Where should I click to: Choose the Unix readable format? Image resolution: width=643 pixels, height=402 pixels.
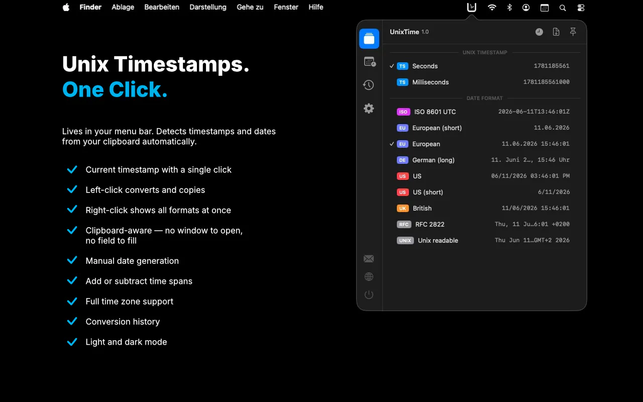(485, 240)
